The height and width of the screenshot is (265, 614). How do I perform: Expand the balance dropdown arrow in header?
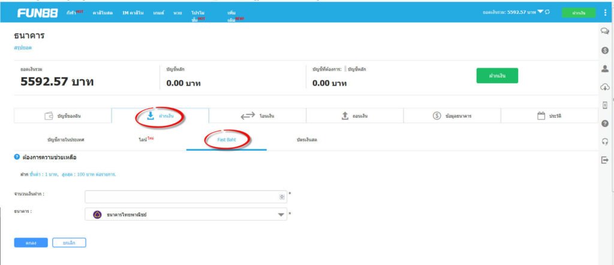coord(540,12)
